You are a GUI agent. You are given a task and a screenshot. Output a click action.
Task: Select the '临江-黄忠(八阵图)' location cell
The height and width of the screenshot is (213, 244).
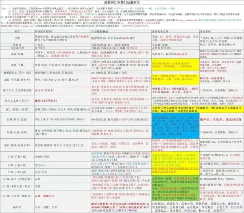17,110
